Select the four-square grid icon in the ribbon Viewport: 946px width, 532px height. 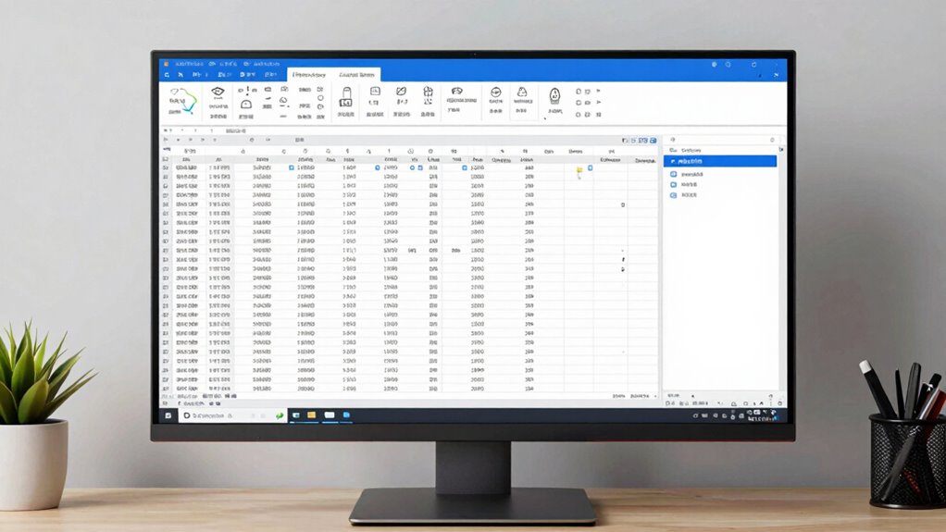point(428,92)
